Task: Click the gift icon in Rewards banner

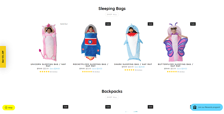Action: tap(195, 107)
